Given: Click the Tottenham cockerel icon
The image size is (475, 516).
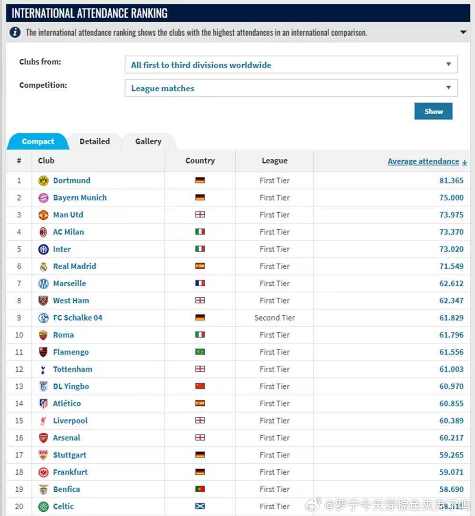Looking at the screenshot, I should pyautogui.click(x=43, y=369).
